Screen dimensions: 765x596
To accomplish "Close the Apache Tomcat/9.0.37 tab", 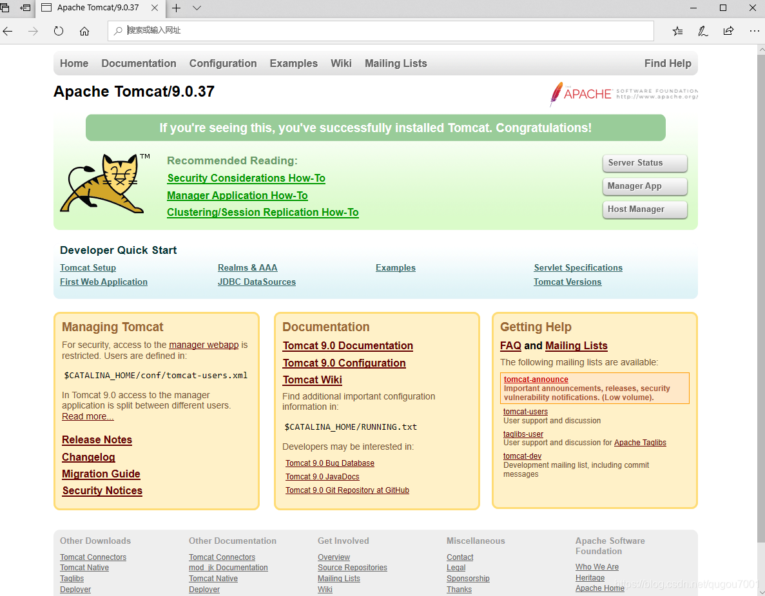I will point(155,8).
